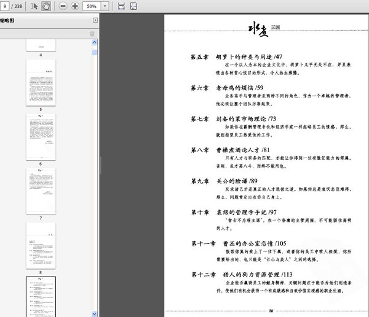Click the fit-width scrolling mode icon
The height and width of the screenshot is (317, 369).
click(121, 6)
